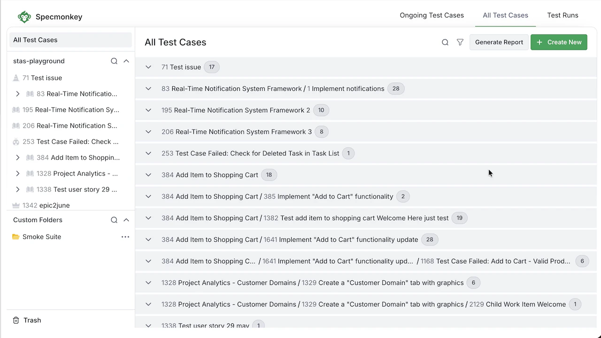Click the Trash bin icon
The width and height of the screenshot is (601, 338).
click(x=16, y=320)
